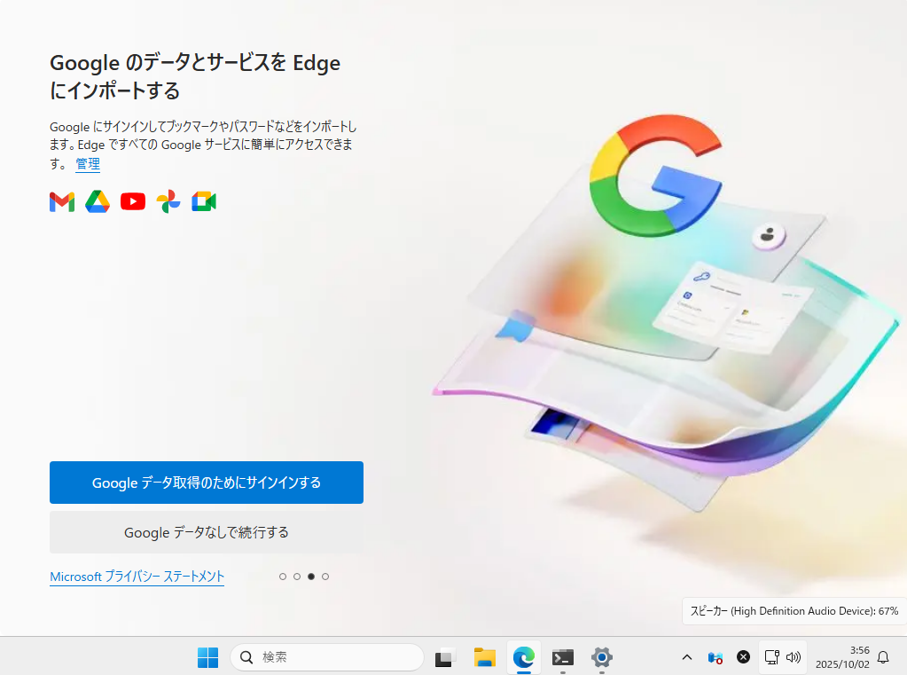Select the second page indicator dot

[297, 577]
